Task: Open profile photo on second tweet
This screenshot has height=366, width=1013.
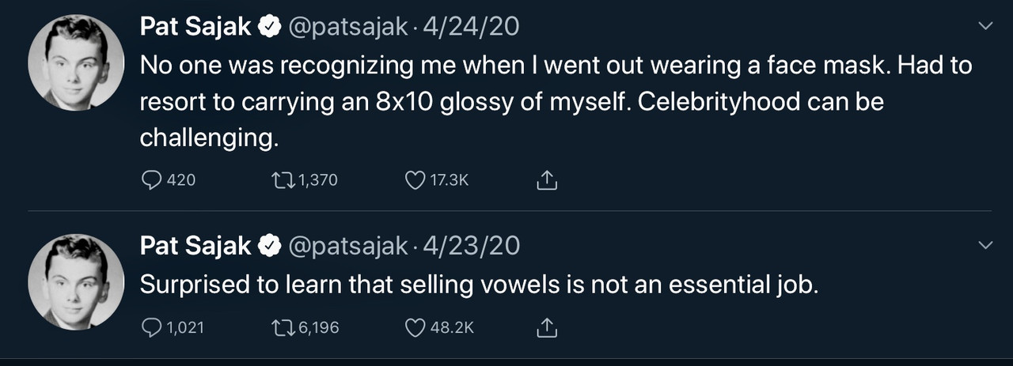Action: tap(76, 281)
